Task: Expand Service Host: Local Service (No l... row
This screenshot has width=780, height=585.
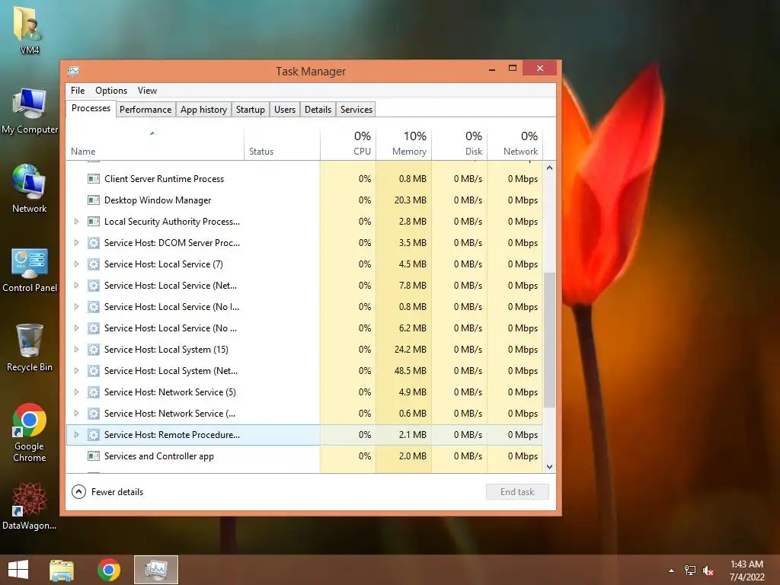Action: 76,307
